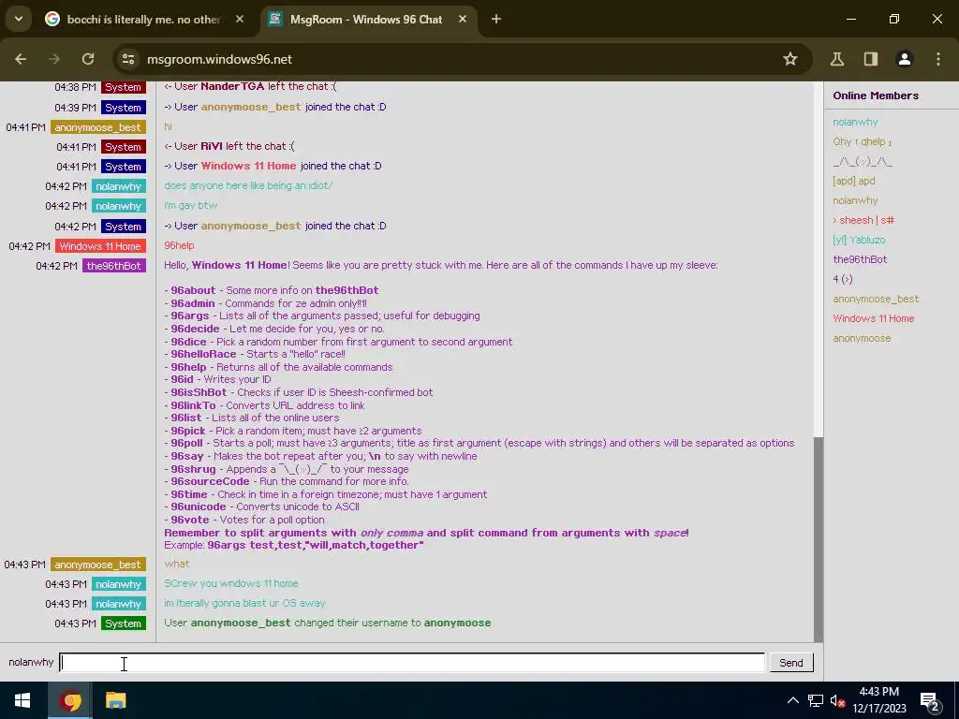This screenshot has height=719, width=959.
Task: Close the MsgRoom tab
Action: tap(463, 20)
